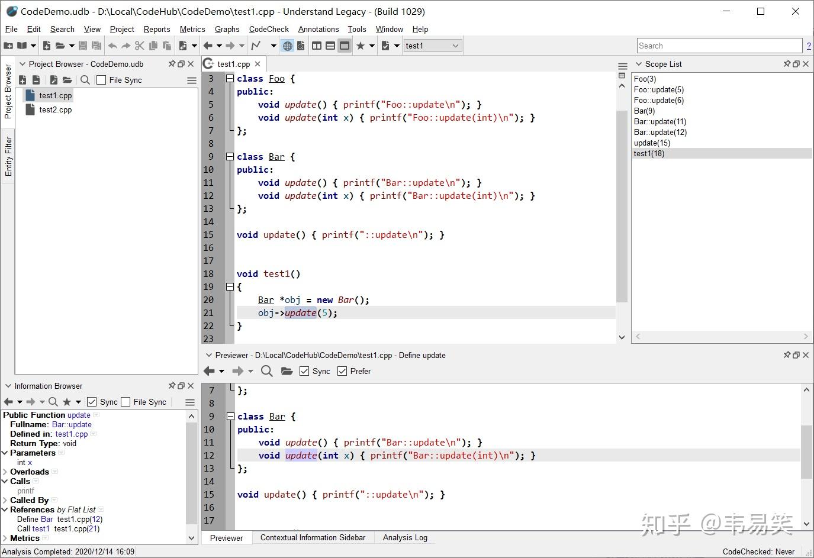The image size is (814, 558).
Task: Collapse class Bar fold in Previewer
Action: pyautogui.click(x=230, y=416)
